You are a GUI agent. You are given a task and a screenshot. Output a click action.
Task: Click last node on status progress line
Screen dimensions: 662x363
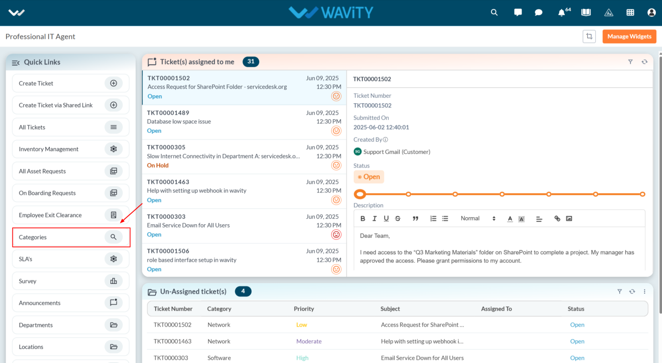tap(642, 194)
